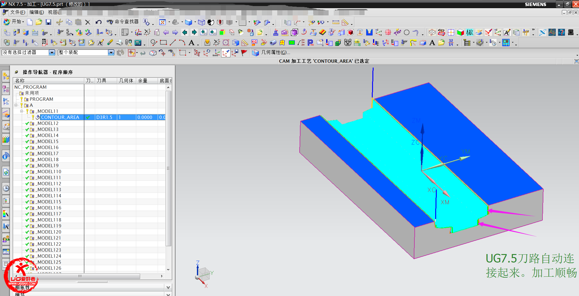Viewport: 579px width, 296px height.
Task: Click scroll-down arrow of navigator vertical scrollbar
Action: pos(169,270)
